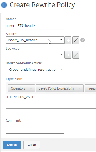The image size is (96, 152).
Task: Click the Comments text box
Action: tap(35, 128)
